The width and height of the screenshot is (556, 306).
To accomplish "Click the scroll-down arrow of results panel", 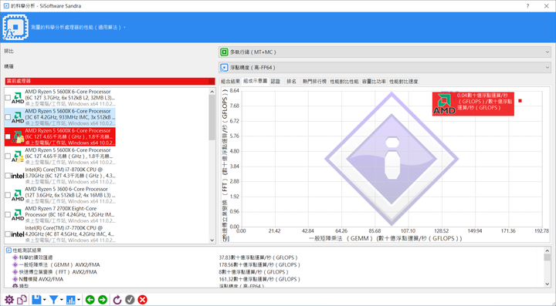I will click(548, 284).
